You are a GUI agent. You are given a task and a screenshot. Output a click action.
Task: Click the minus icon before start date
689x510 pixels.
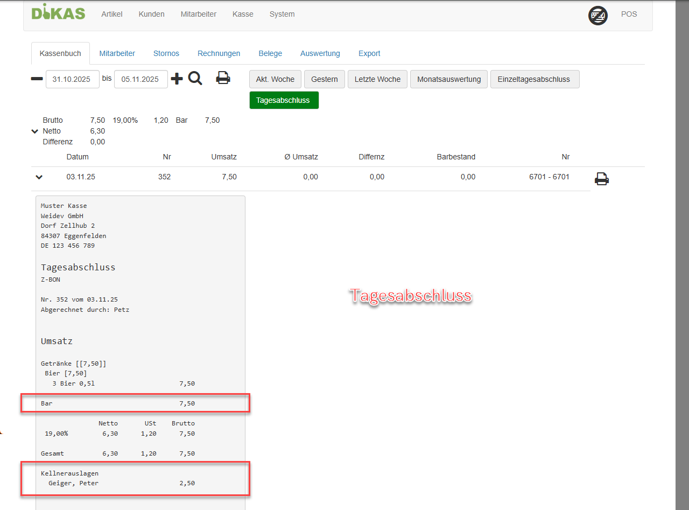[37, 79]
